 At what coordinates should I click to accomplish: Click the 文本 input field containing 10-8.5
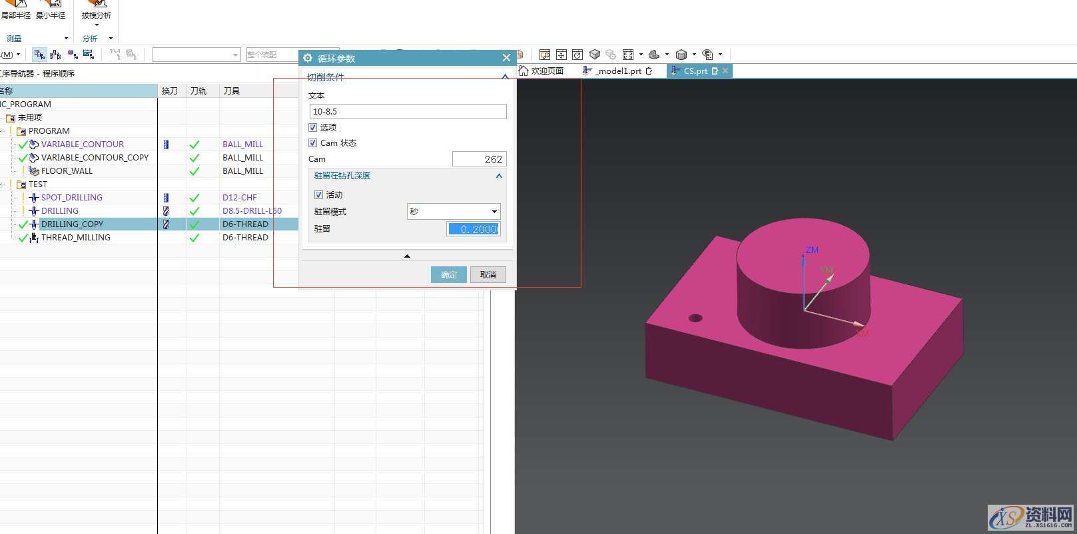[408, 112]
